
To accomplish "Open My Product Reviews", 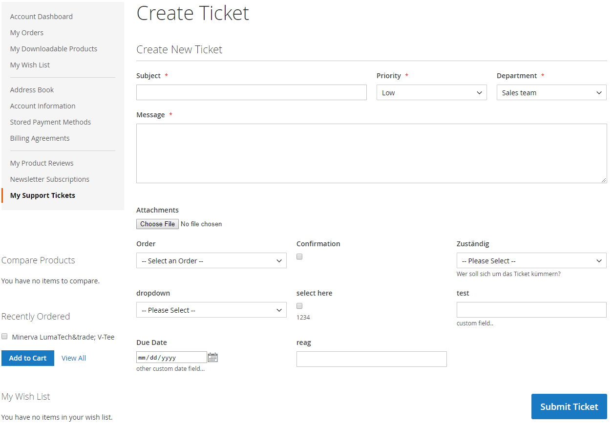I will [42, 163].
